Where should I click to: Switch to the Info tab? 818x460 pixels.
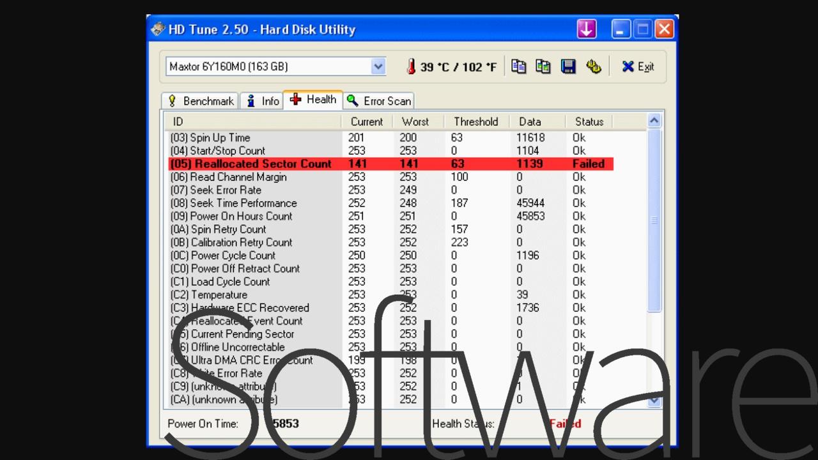click(263, 101)
